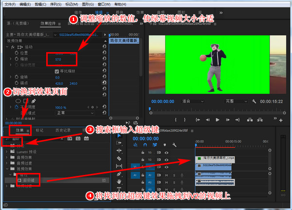Select the Hand tool
The height and width of the screenshot is (210, 292).
pos(119,181)
